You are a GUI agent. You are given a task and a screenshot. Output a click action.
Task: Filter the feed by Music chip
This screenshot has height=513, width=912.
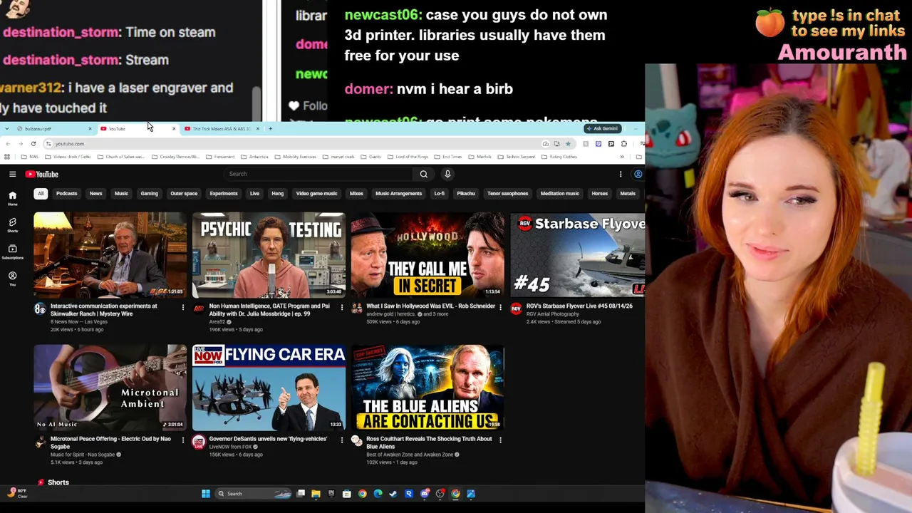[121, 194]
